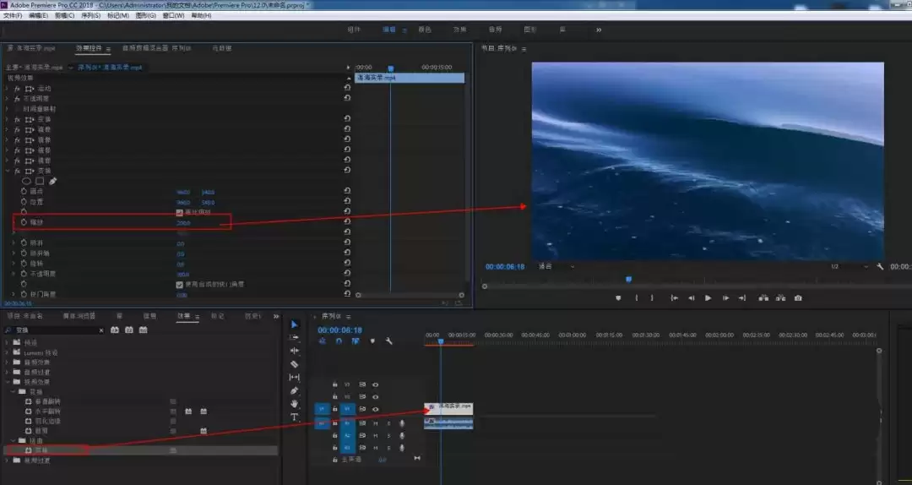The image size is (912, 485).
Task: Open timeline display settings wrench
Action: [x=389, y=341]
